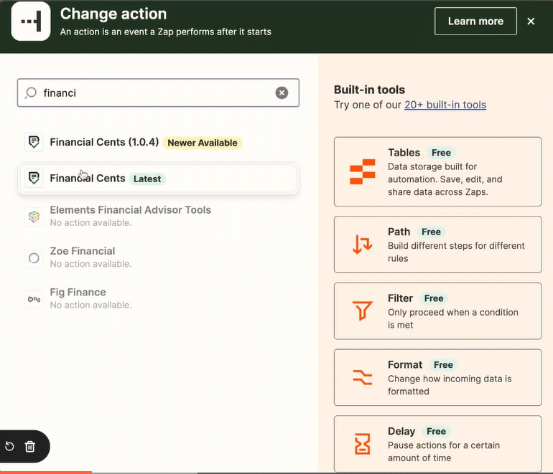Open the Learn more button
This screenshot has height=474, width=553.
point(475,21)
